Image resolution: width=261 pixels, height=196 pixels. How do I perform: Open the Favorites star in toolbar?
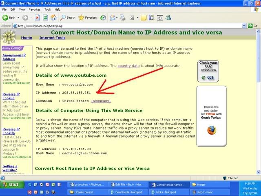tap(88, 18)
